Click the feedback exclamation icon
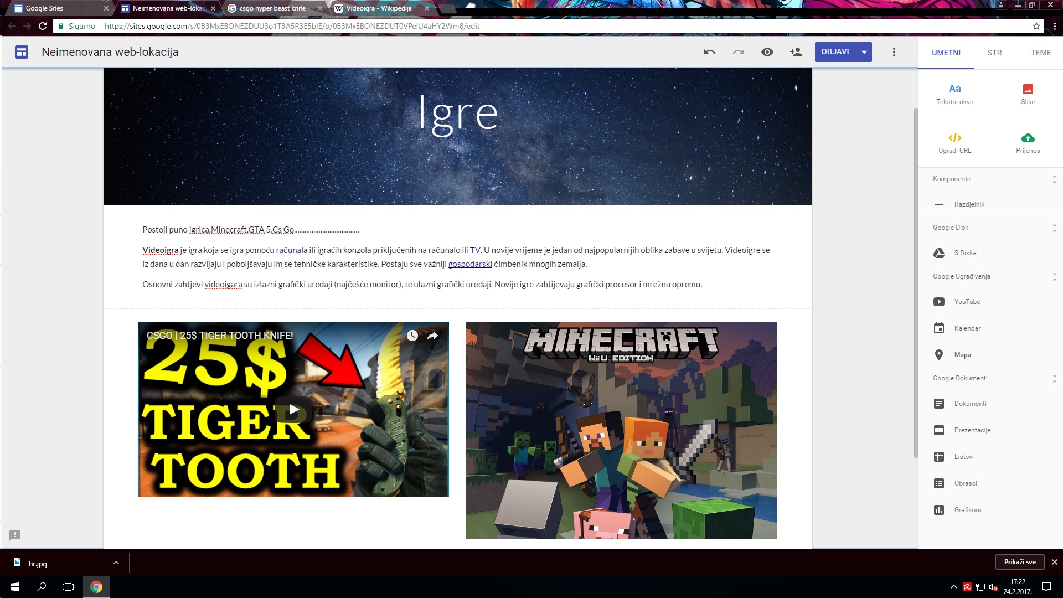The image size is (1063, 598). click(x=15, y=535)
